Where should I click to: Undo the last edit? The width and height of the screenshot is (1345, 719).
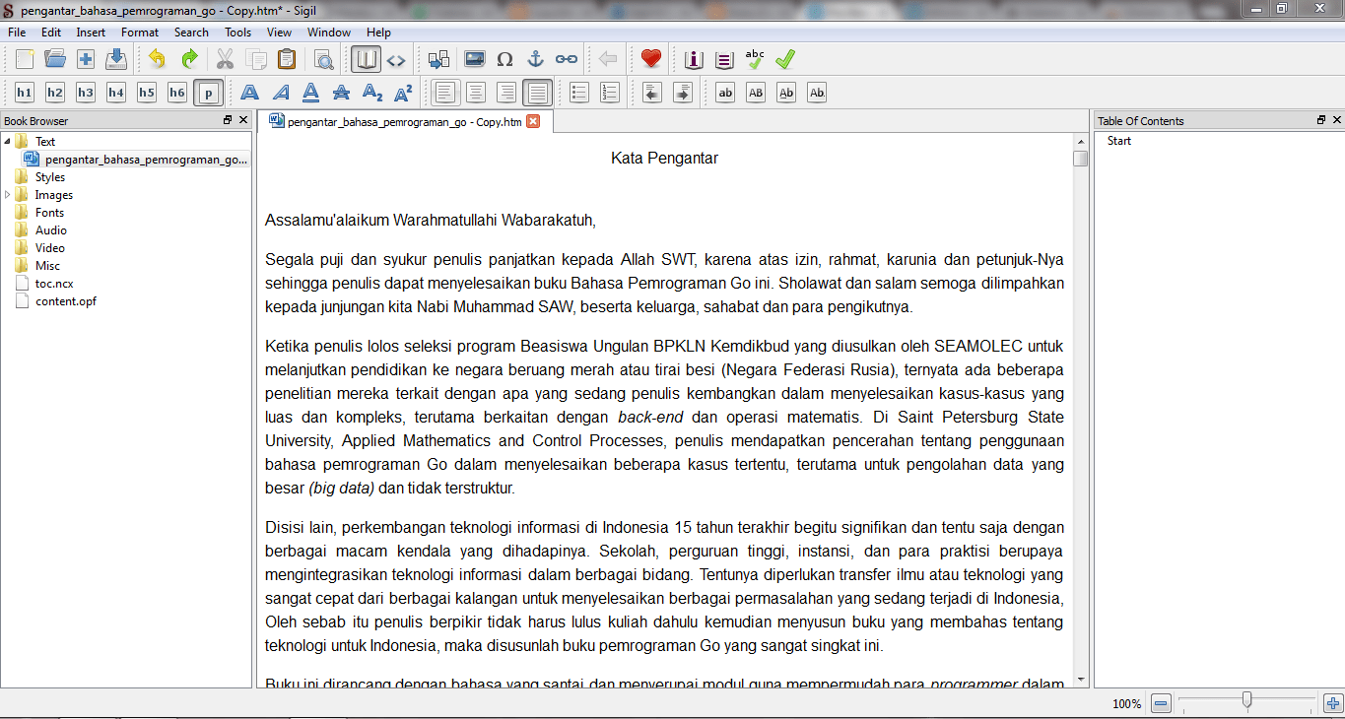tap(158, 59)
